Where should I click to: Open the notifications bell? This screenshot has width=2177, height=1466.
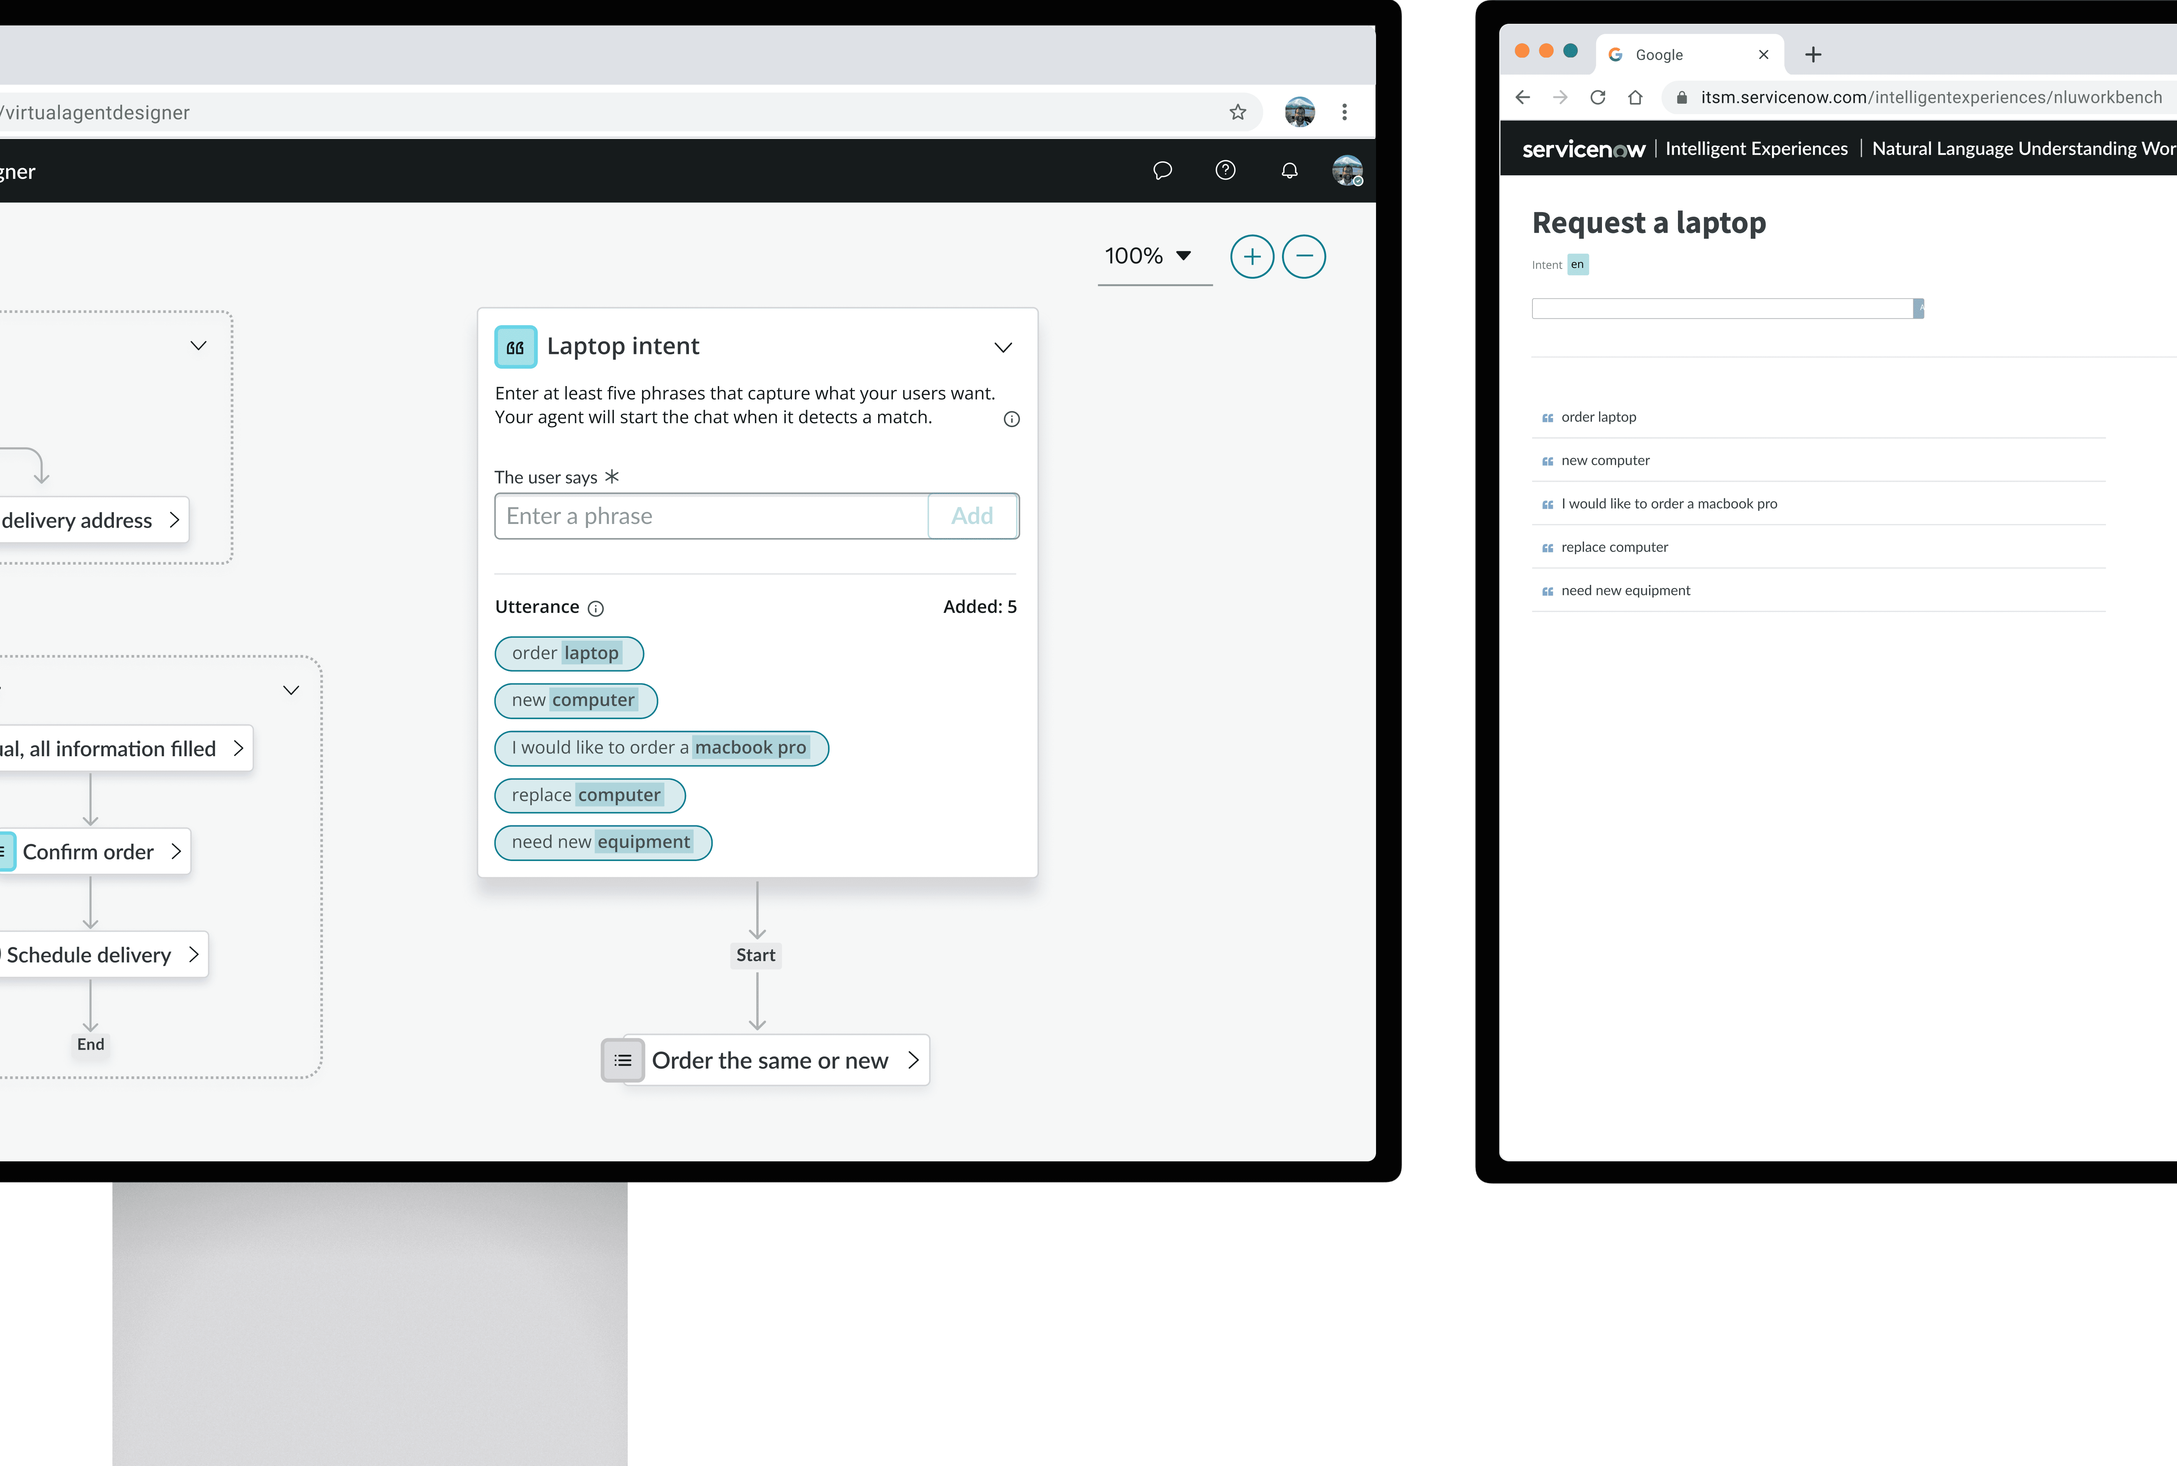click(x=1289, y=170)
